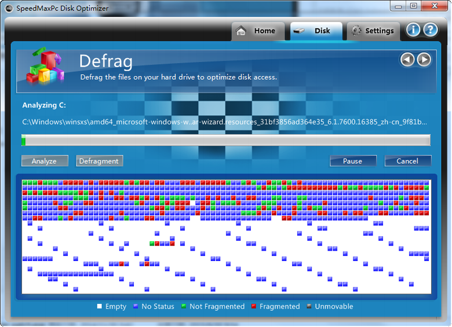The image size is (452, 327).
Task: Click the analysis progress bar
Action: coord(226,141)
